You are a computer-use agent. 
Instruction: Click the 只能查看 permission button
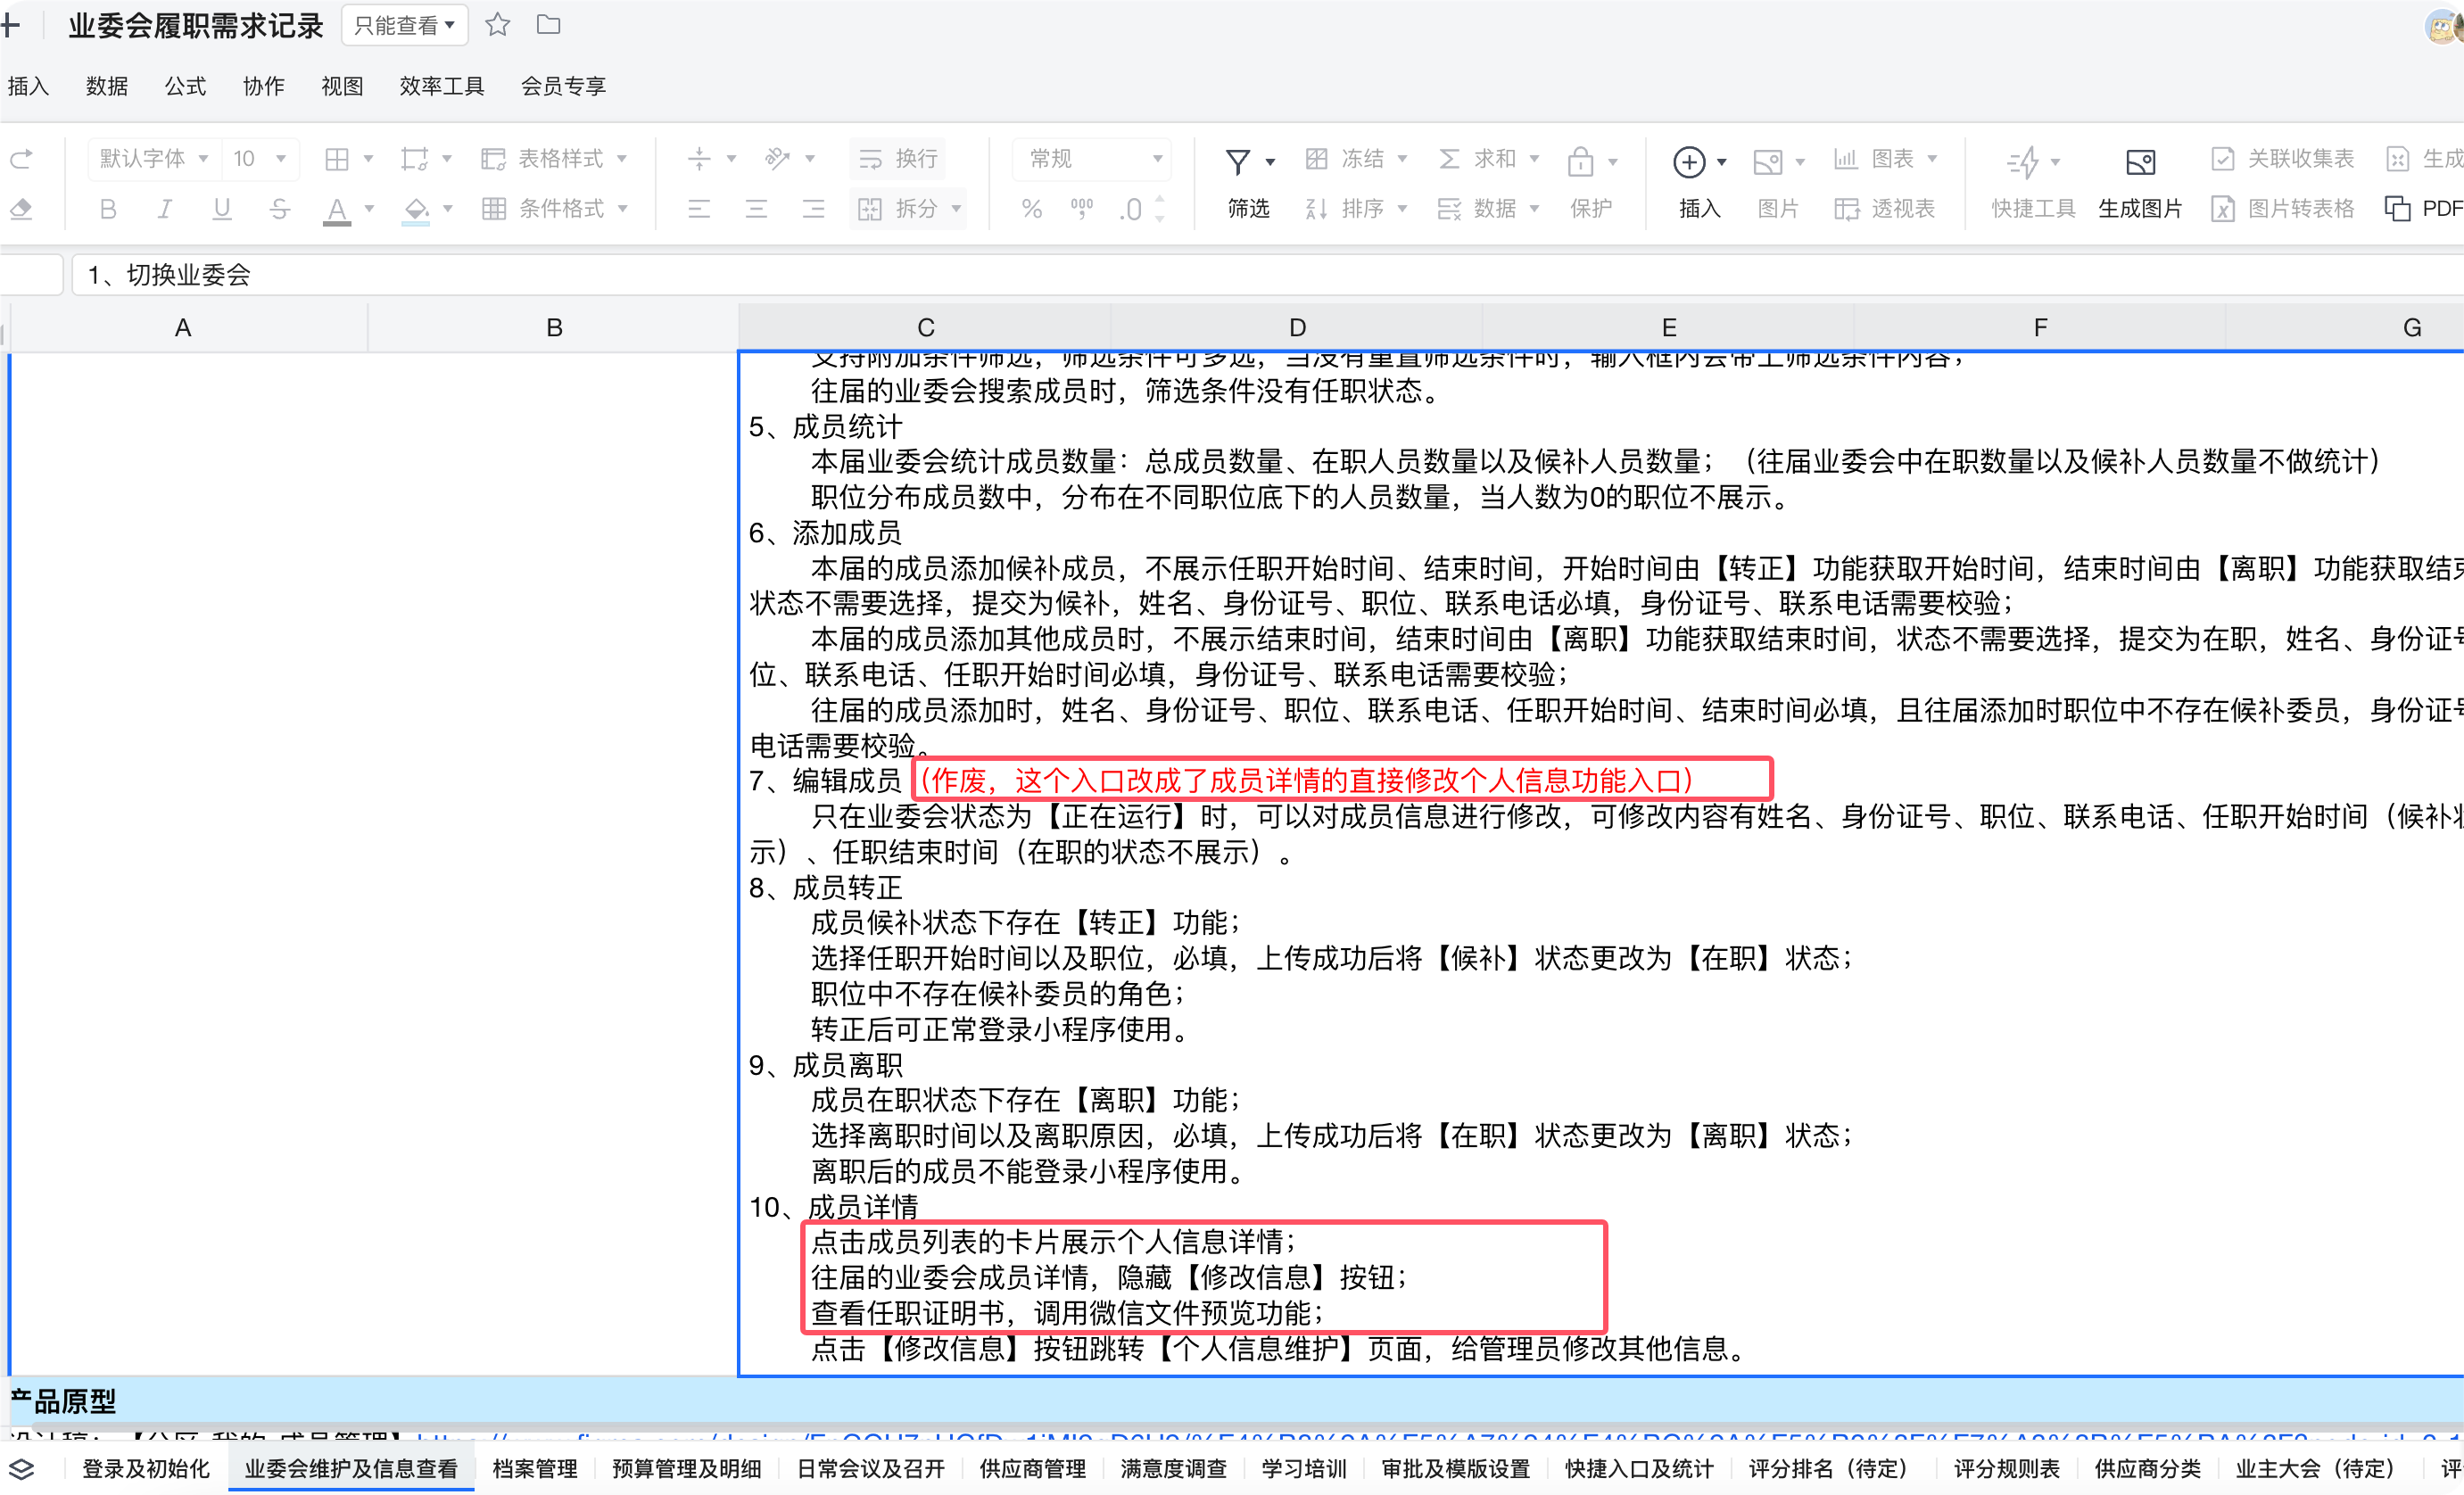pos(404,25)
